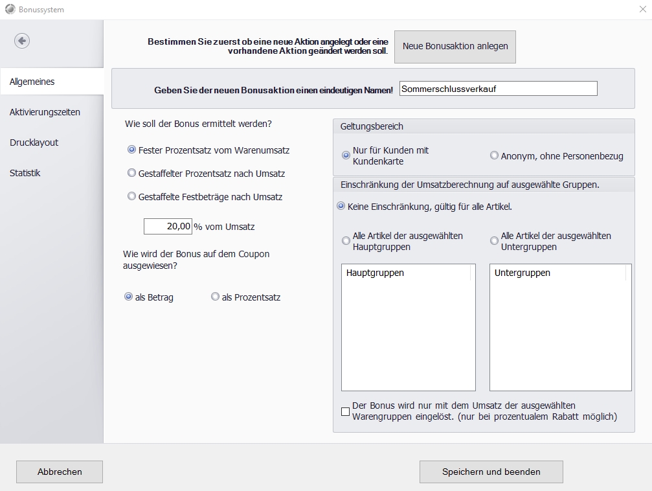Click the 20,00 percent vom Umsatz field
Screen dimensions: 652x491
click(168, 226)
